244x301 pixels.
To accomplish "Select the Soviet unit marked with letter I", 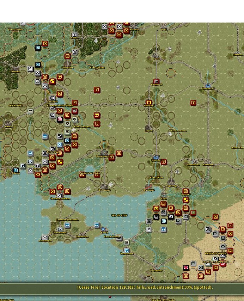I will click(x=97, y=124).
